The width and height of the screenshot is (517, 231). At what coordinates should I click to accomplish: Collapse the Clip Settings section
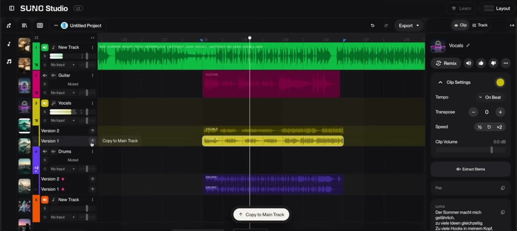coord(440,82)
